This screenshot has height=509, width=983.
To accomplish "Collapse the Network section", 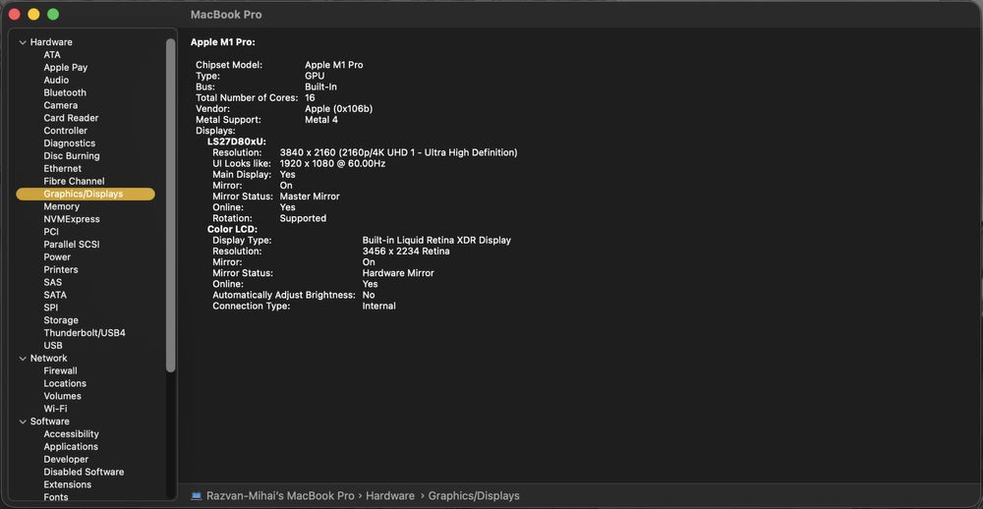I will [x=23, y=359].
